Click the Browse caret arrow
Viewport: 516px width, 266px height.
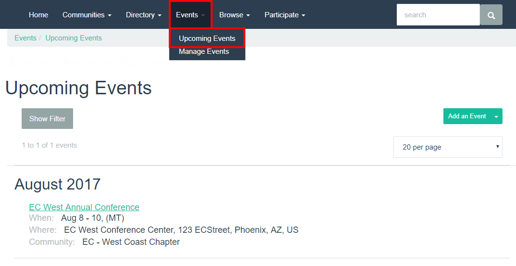click(x=248, y=15)
